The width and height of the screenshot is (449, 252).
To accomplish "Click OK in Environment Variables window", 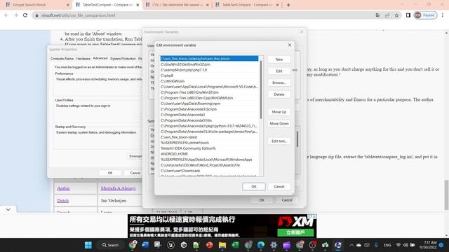I will tap(262, 200).
